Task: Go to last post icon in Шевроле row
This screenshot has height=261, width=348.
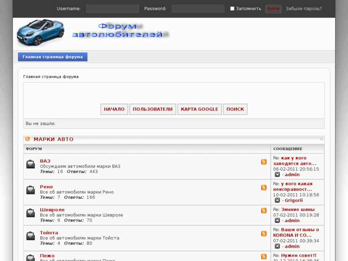Action: [x=277, y=221]
